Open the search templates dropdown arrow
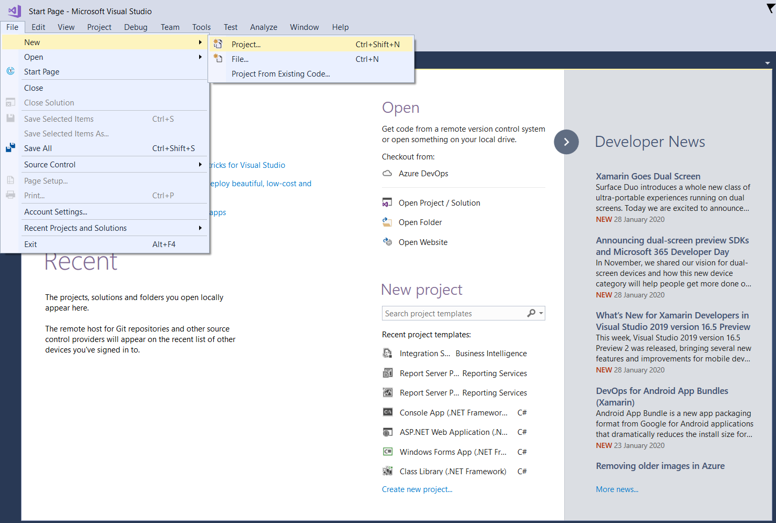The width and height of the screenshot is (776, 523). 541,314
